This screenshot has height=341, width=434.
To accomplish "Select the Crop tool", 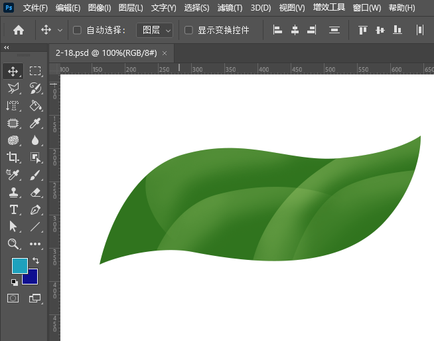I will pos(13,158).
